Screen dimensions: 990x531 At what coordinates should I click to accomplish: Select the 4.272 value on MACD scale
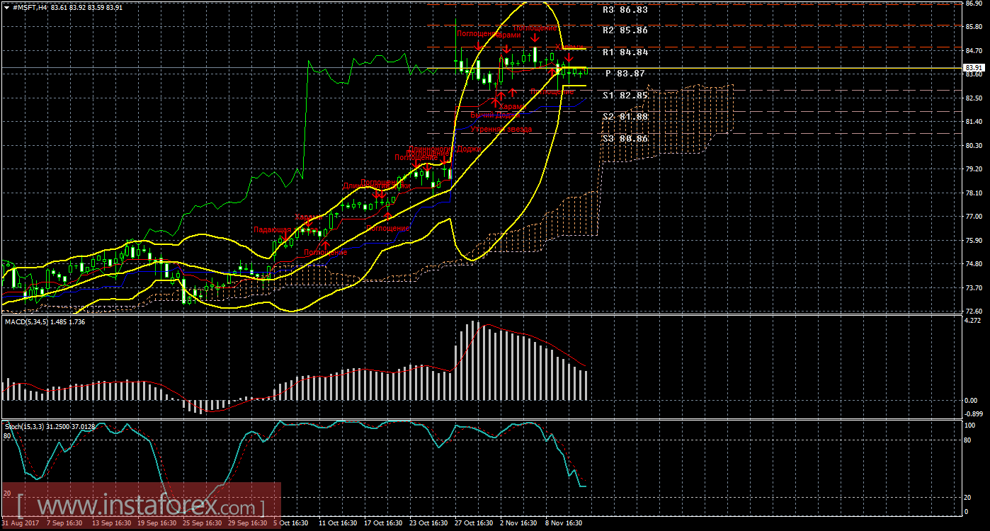coord(974,321)
